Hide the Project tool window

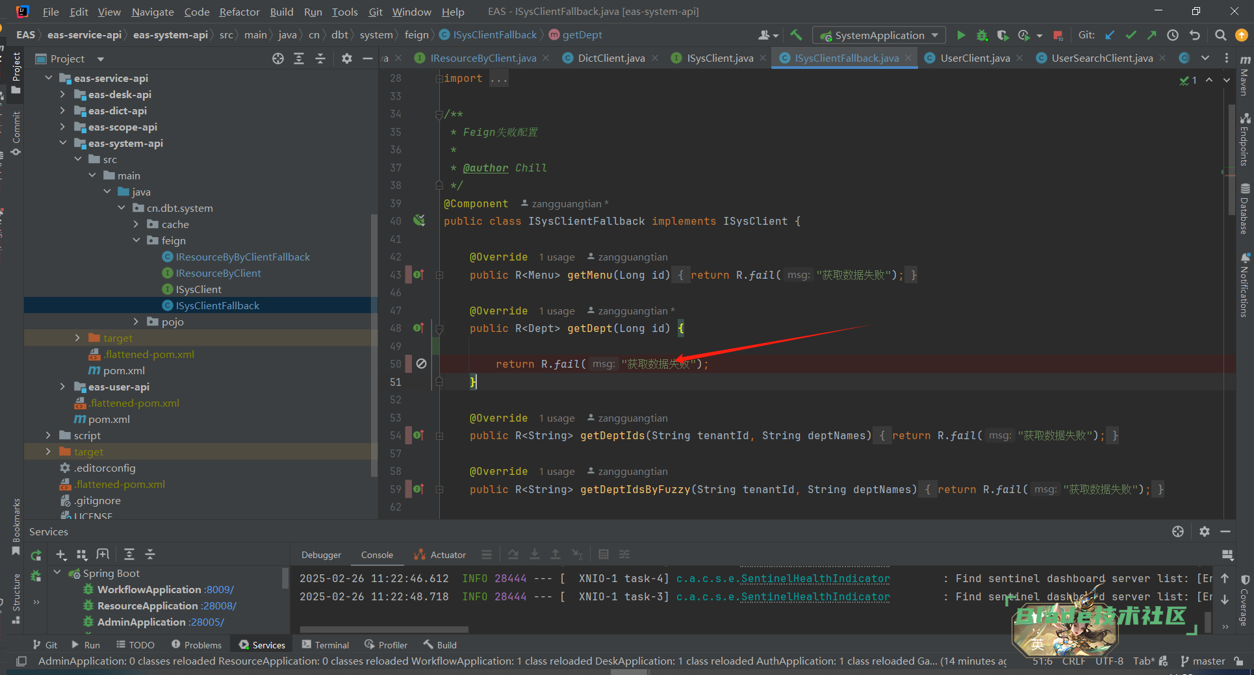point(368,58)
